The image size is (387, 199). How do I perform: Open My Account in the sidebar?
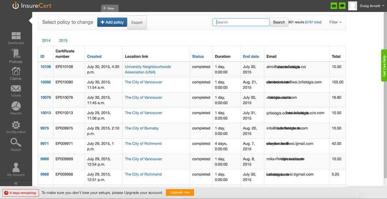click(16, 168)
